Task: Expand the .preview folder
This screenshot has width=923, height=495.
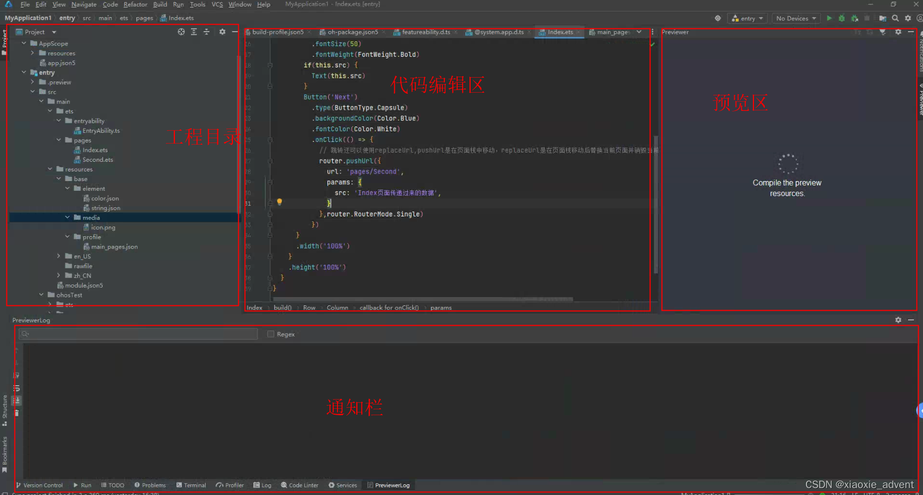Action: (32, 82)
